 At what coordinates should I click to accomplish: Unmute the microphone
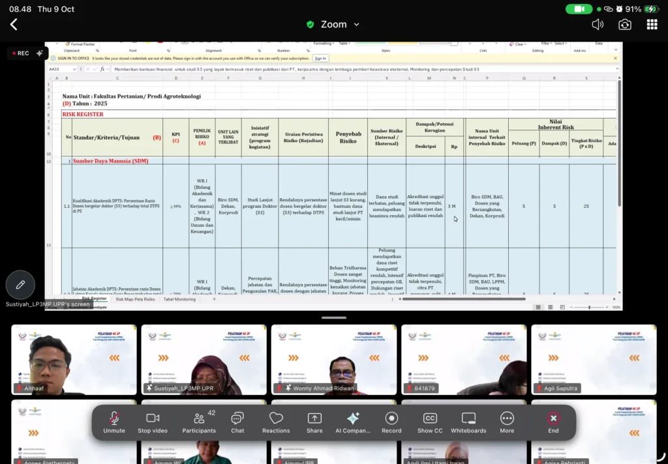[114, 422]
